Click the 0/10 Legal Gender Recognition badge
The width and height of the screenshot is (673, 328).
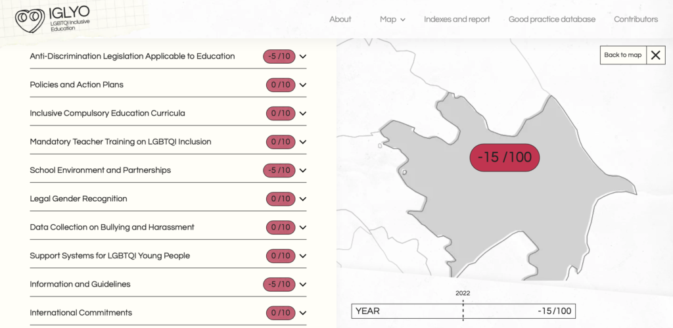[x=281, y=199]
